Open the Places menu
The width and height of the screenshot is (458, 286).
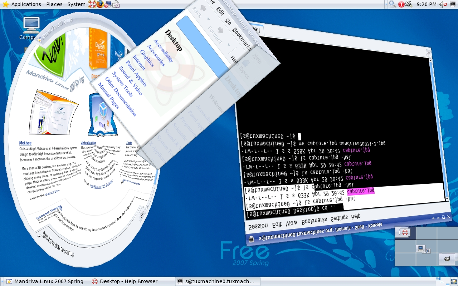(x=54, y=4)
